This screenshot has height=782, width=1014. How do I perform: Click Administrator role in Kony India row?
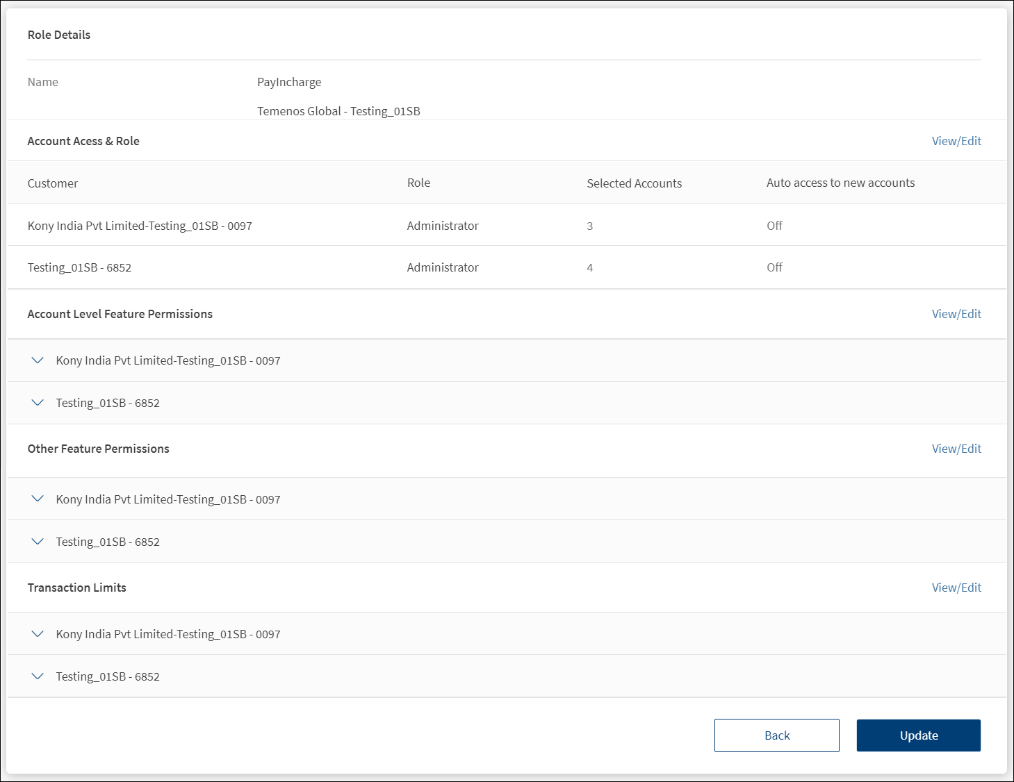(443, 226)
